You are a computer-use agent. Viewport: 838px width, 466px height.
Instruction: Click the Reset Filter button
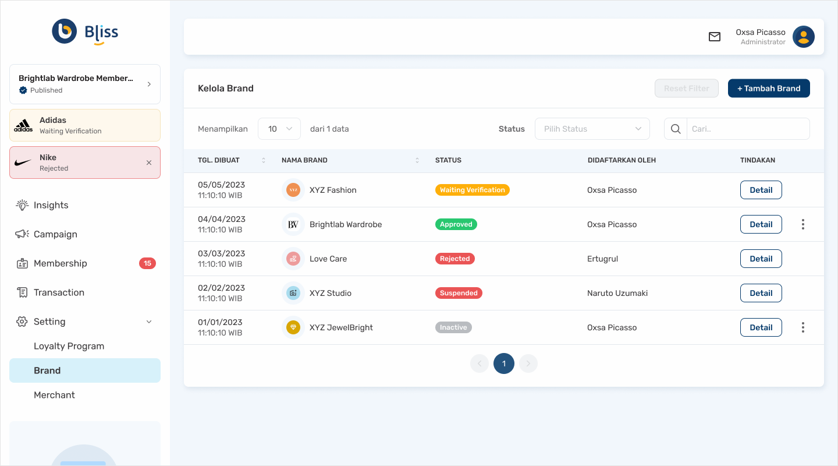click(x=687, y=89)
